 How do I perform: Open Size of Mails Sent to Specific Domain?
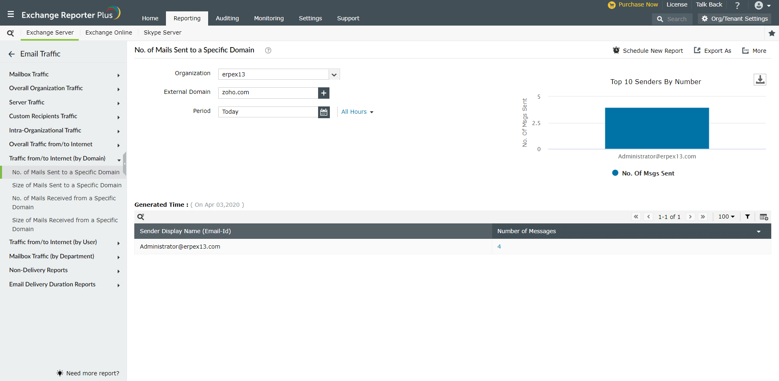click(67, 185)
